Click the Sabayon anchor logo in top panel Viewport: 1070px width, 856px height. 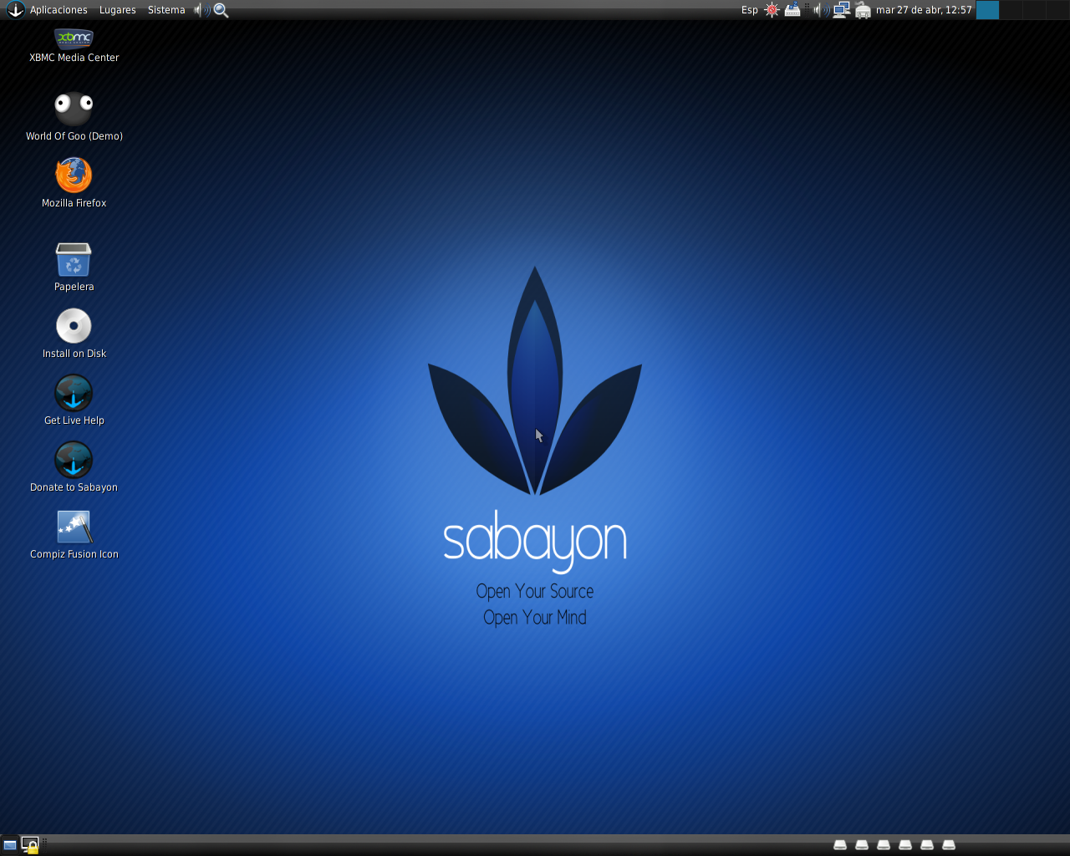point(15,10)
